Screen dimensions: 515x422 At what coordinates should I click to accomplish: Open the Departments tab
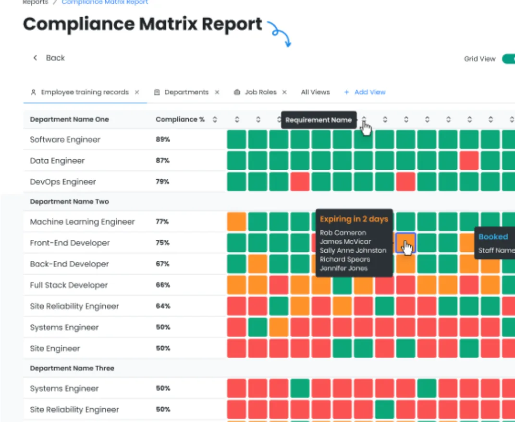coord(186,92)
